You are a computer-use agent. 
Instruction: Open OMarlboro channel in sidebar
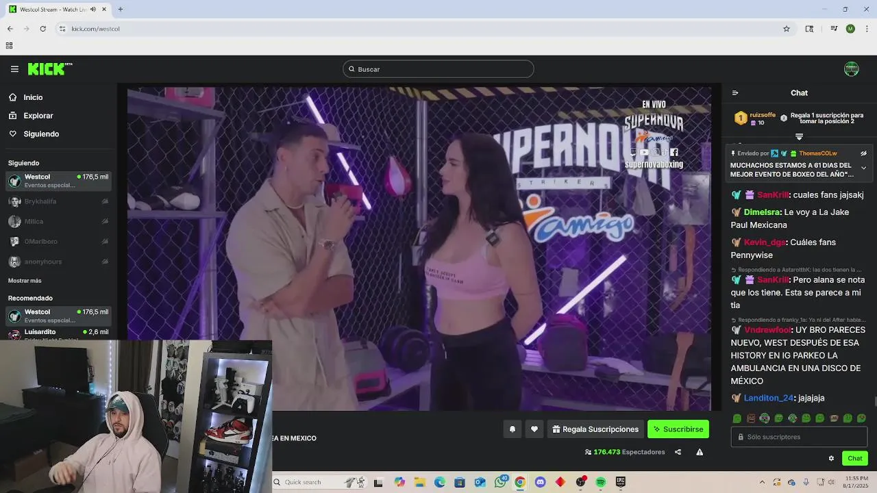58,241
